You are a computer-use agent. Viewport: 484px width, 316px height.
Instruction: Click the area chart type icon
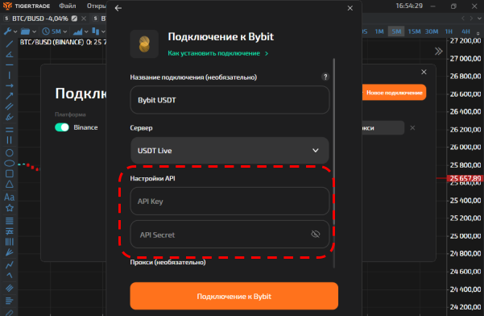click(78, 31)
